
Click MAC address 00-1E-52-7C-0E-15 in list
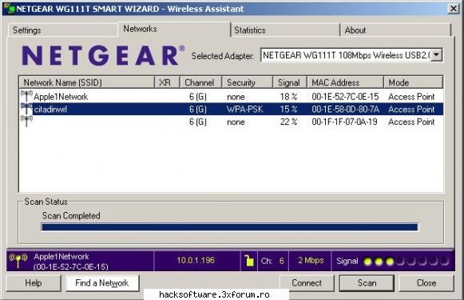(345, 97)
